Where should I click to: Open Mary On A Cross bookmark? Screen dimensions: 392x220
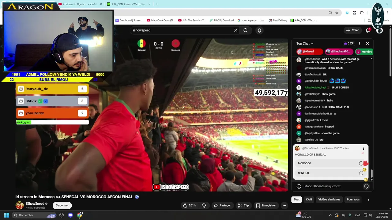tap(160, 20)
